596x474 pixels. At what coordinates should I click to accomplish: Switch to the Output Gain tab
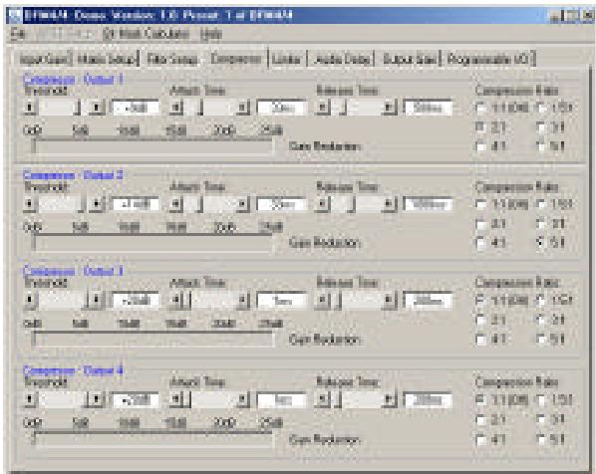coord(410,60)
